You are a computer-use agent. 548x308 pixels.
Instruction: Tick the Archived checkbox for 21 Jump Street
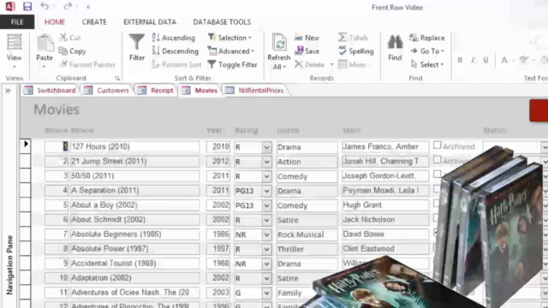438,160
